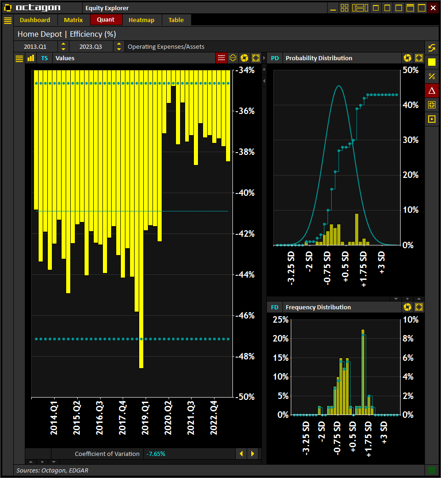
Task: Click the green status indicator at bottom right
Action: [x=431, y=470]
